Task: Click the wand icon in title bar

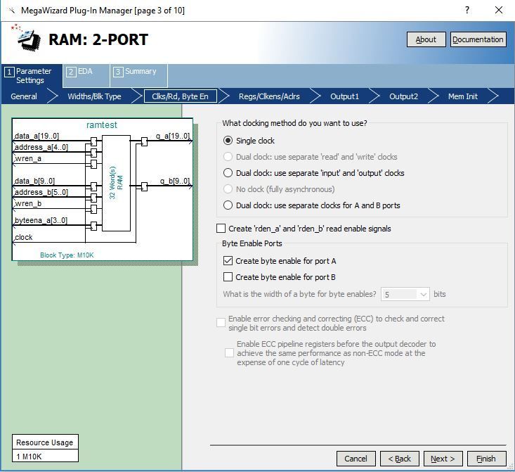Action: (12, 11)
